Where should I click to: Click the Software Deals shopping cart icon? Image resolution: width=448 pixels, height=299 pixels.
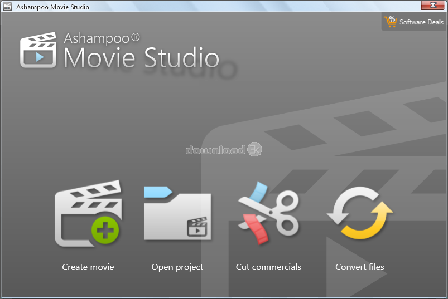coord(391,21)
